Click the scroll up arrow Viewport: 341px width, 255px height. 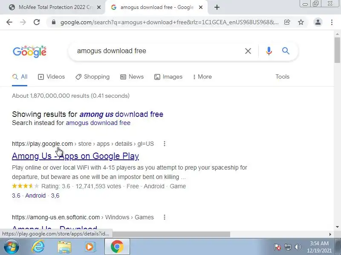coord(337,34)
